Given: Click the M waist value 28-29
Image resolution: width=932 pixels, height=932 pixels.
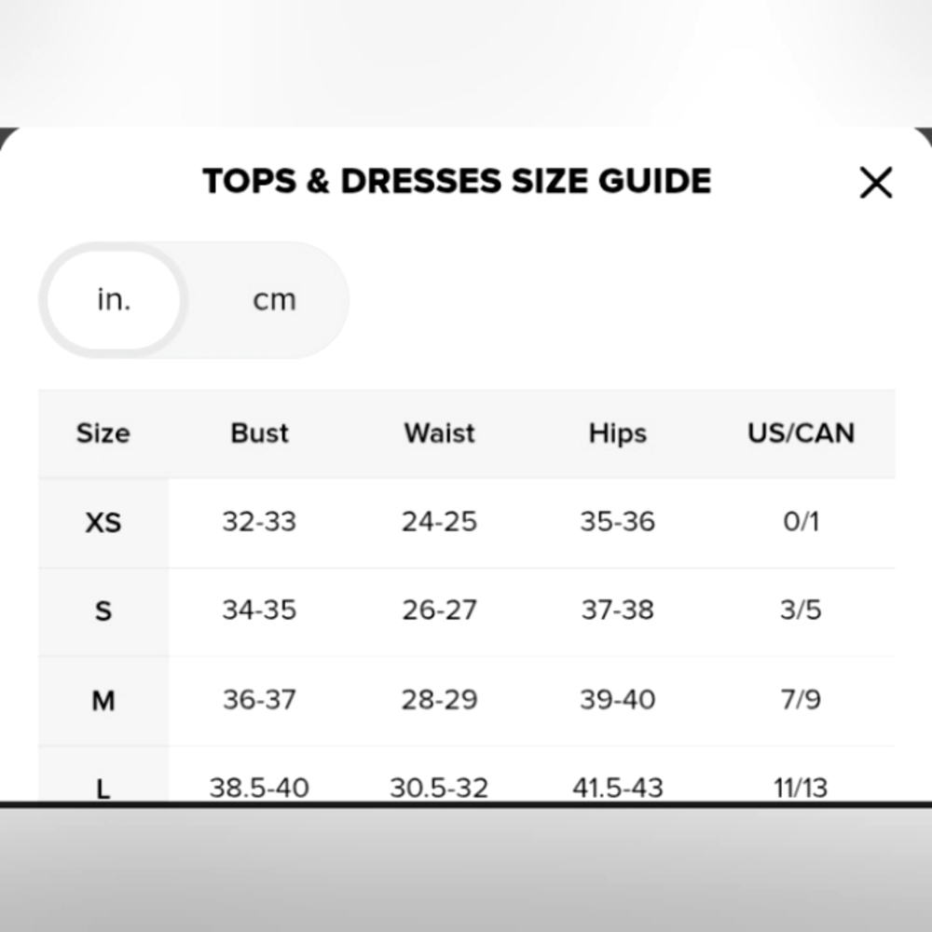Looking at the screenshot, I should [x=439, y=700].
